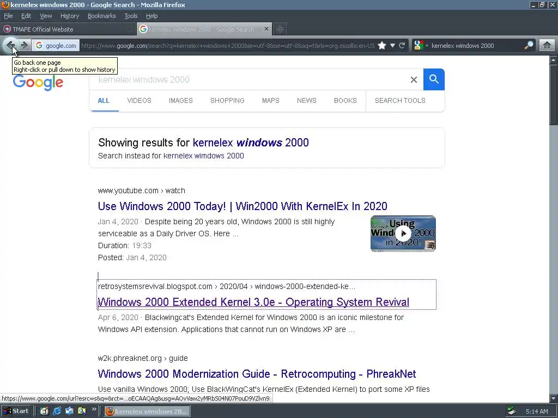This screenshot has height=418, width=558.
Task: Launch Internet Explorer from quick launch
Action: [x=57, y=411]
